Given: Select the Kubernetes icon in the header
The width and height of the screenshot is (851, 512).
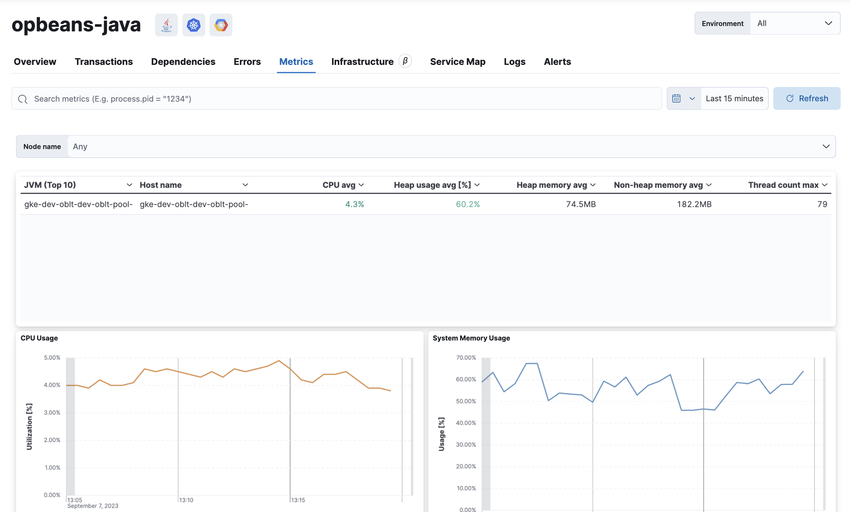Looking at the screenshot, I should (194, 25).
